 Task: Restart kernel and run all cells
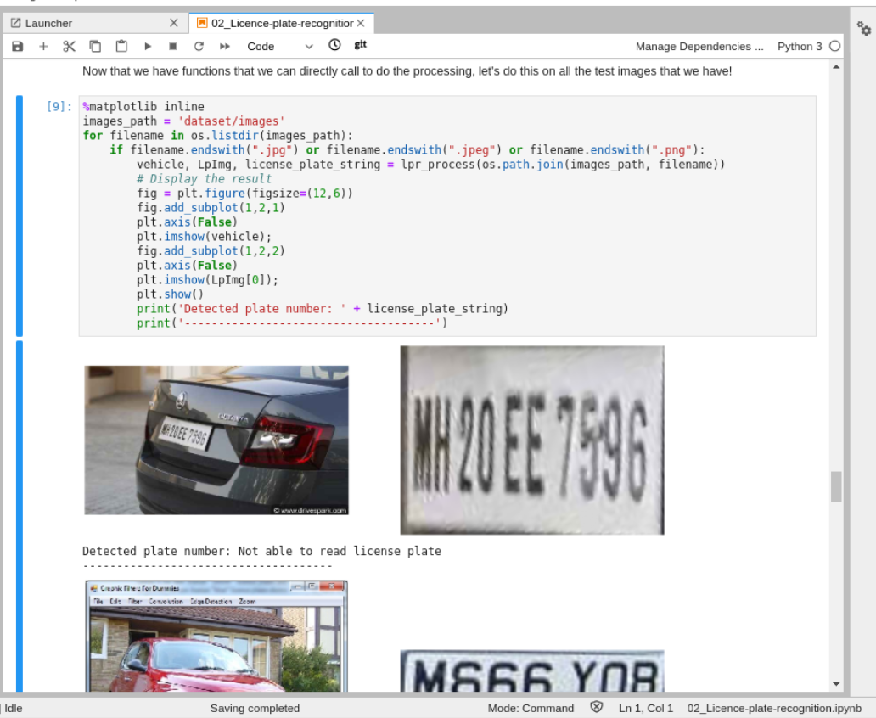[225, 47]
